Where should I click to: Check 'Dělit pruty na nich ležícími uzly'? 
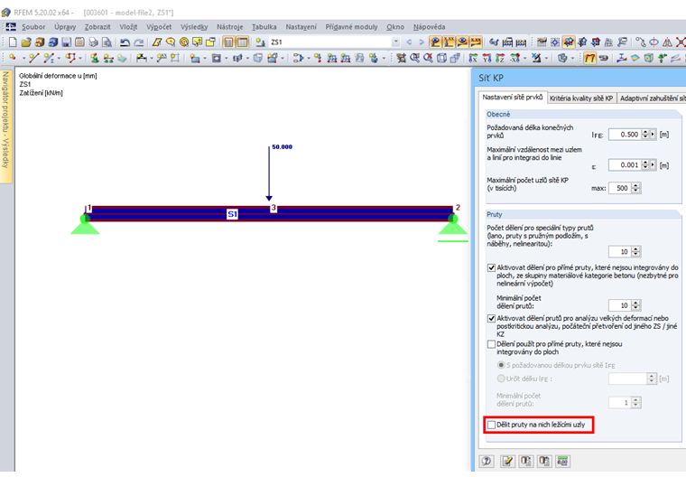tap(491, 425)
